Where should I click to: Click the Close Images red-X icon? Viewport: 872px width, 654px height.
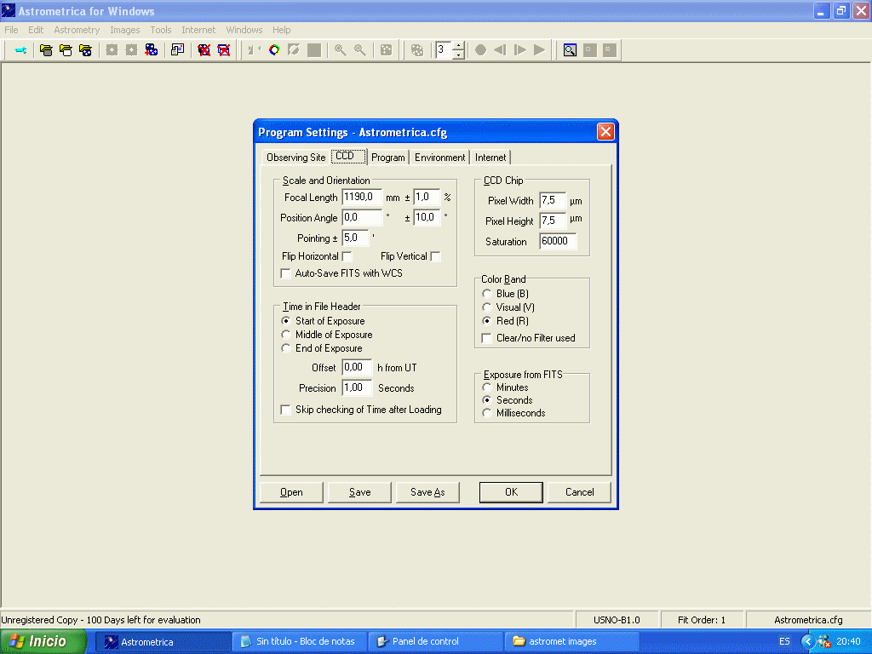pyautogui.click(x=204, y=50)
